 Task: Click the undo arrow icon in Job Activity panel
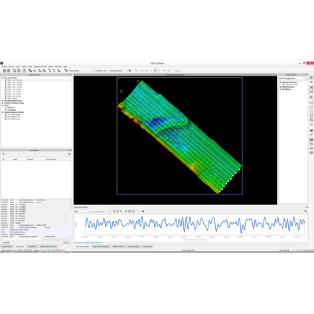(x=3, y=154)
